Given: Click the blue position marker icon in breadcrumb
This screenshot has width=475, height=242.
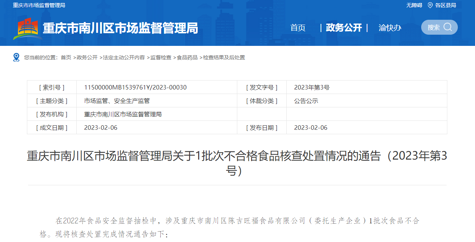Looking at the screenshot, I should pos(16,57).
